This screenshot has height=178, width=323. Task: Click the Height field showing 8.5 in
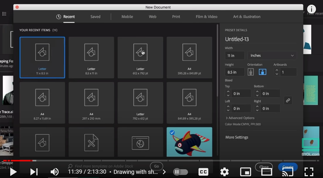(234, 72)
